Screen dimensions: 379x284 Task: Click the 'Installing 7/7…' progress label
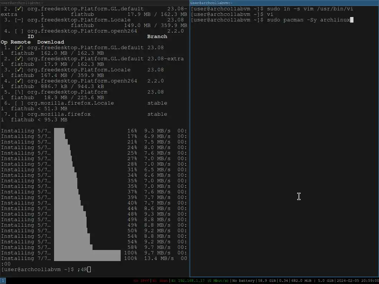[26, 258]
